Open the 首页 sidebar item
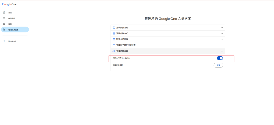Screen dimensions: 274x125 click(10, 13)
